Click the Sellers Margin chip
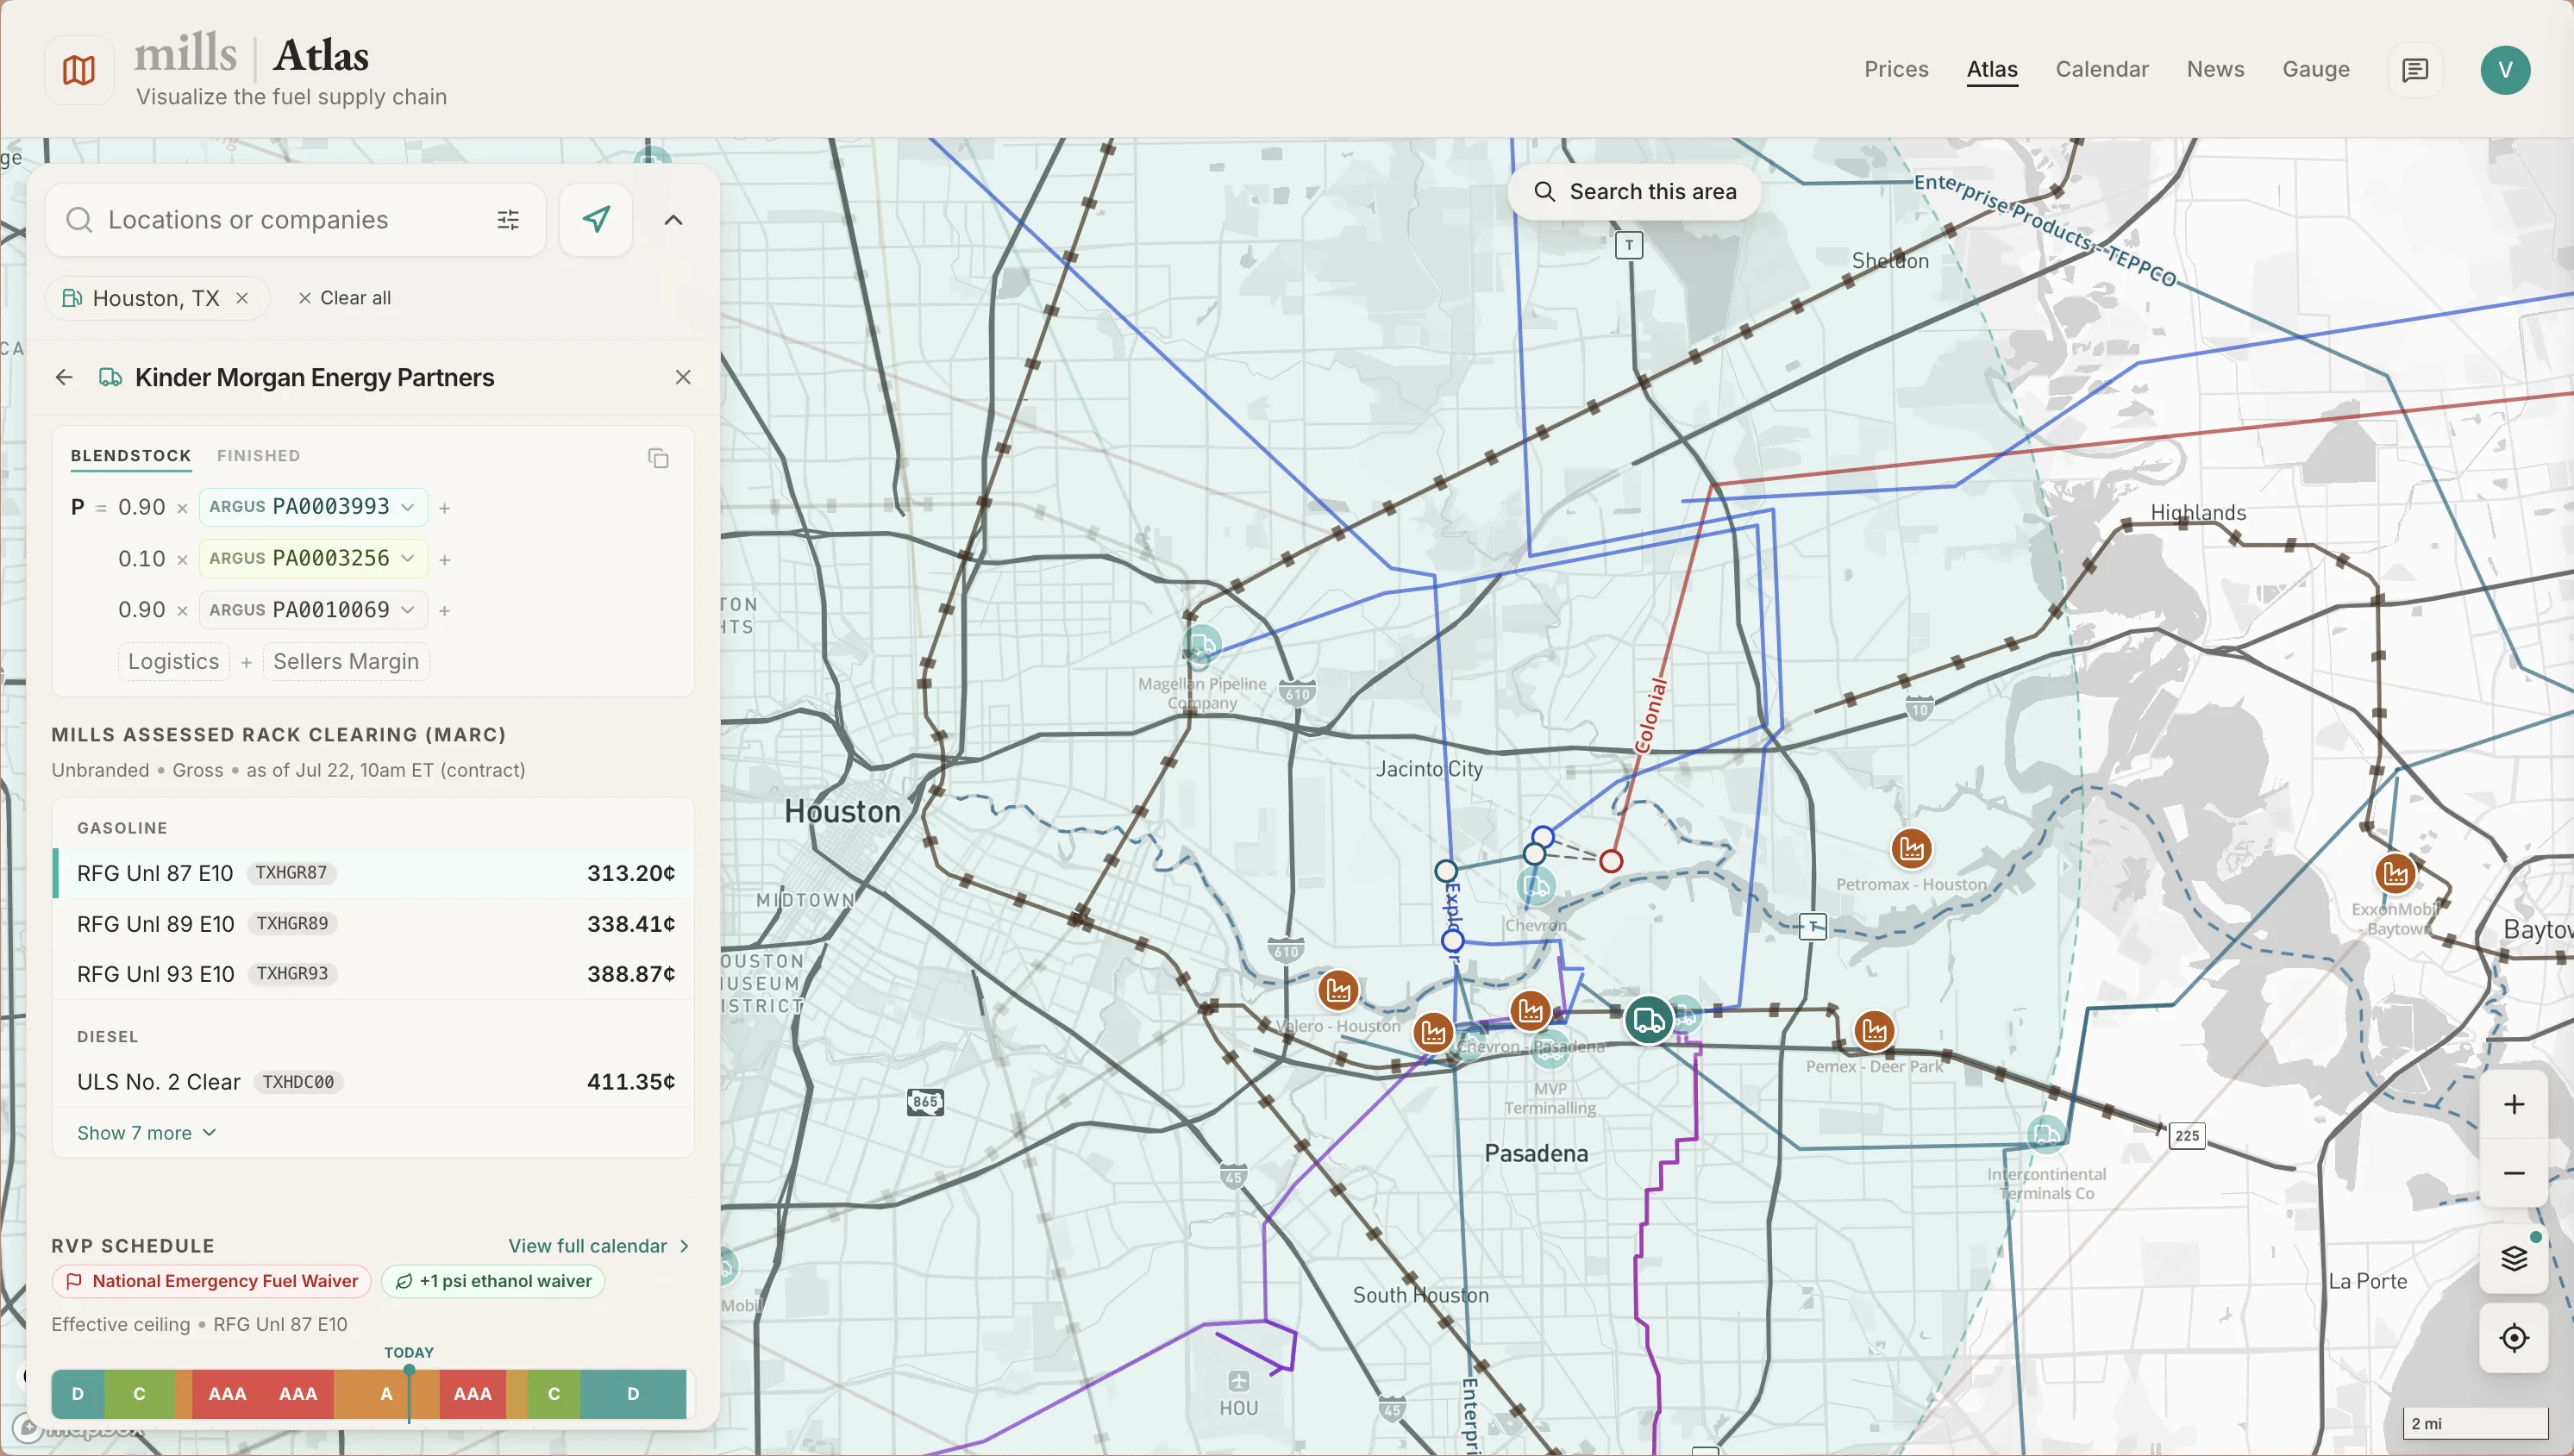The image size is (2574, 1456). coord(346,662)
